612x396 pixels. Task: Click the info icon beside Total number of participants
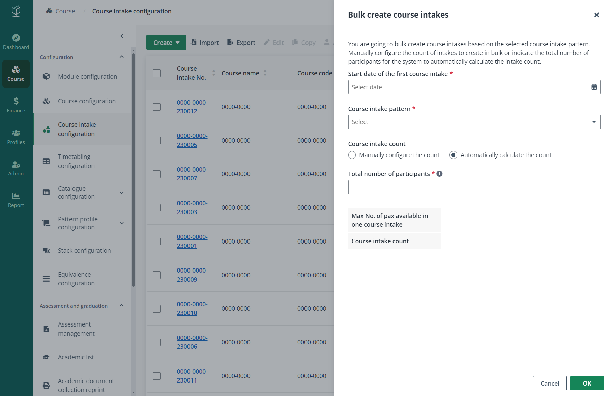(439, 174)
